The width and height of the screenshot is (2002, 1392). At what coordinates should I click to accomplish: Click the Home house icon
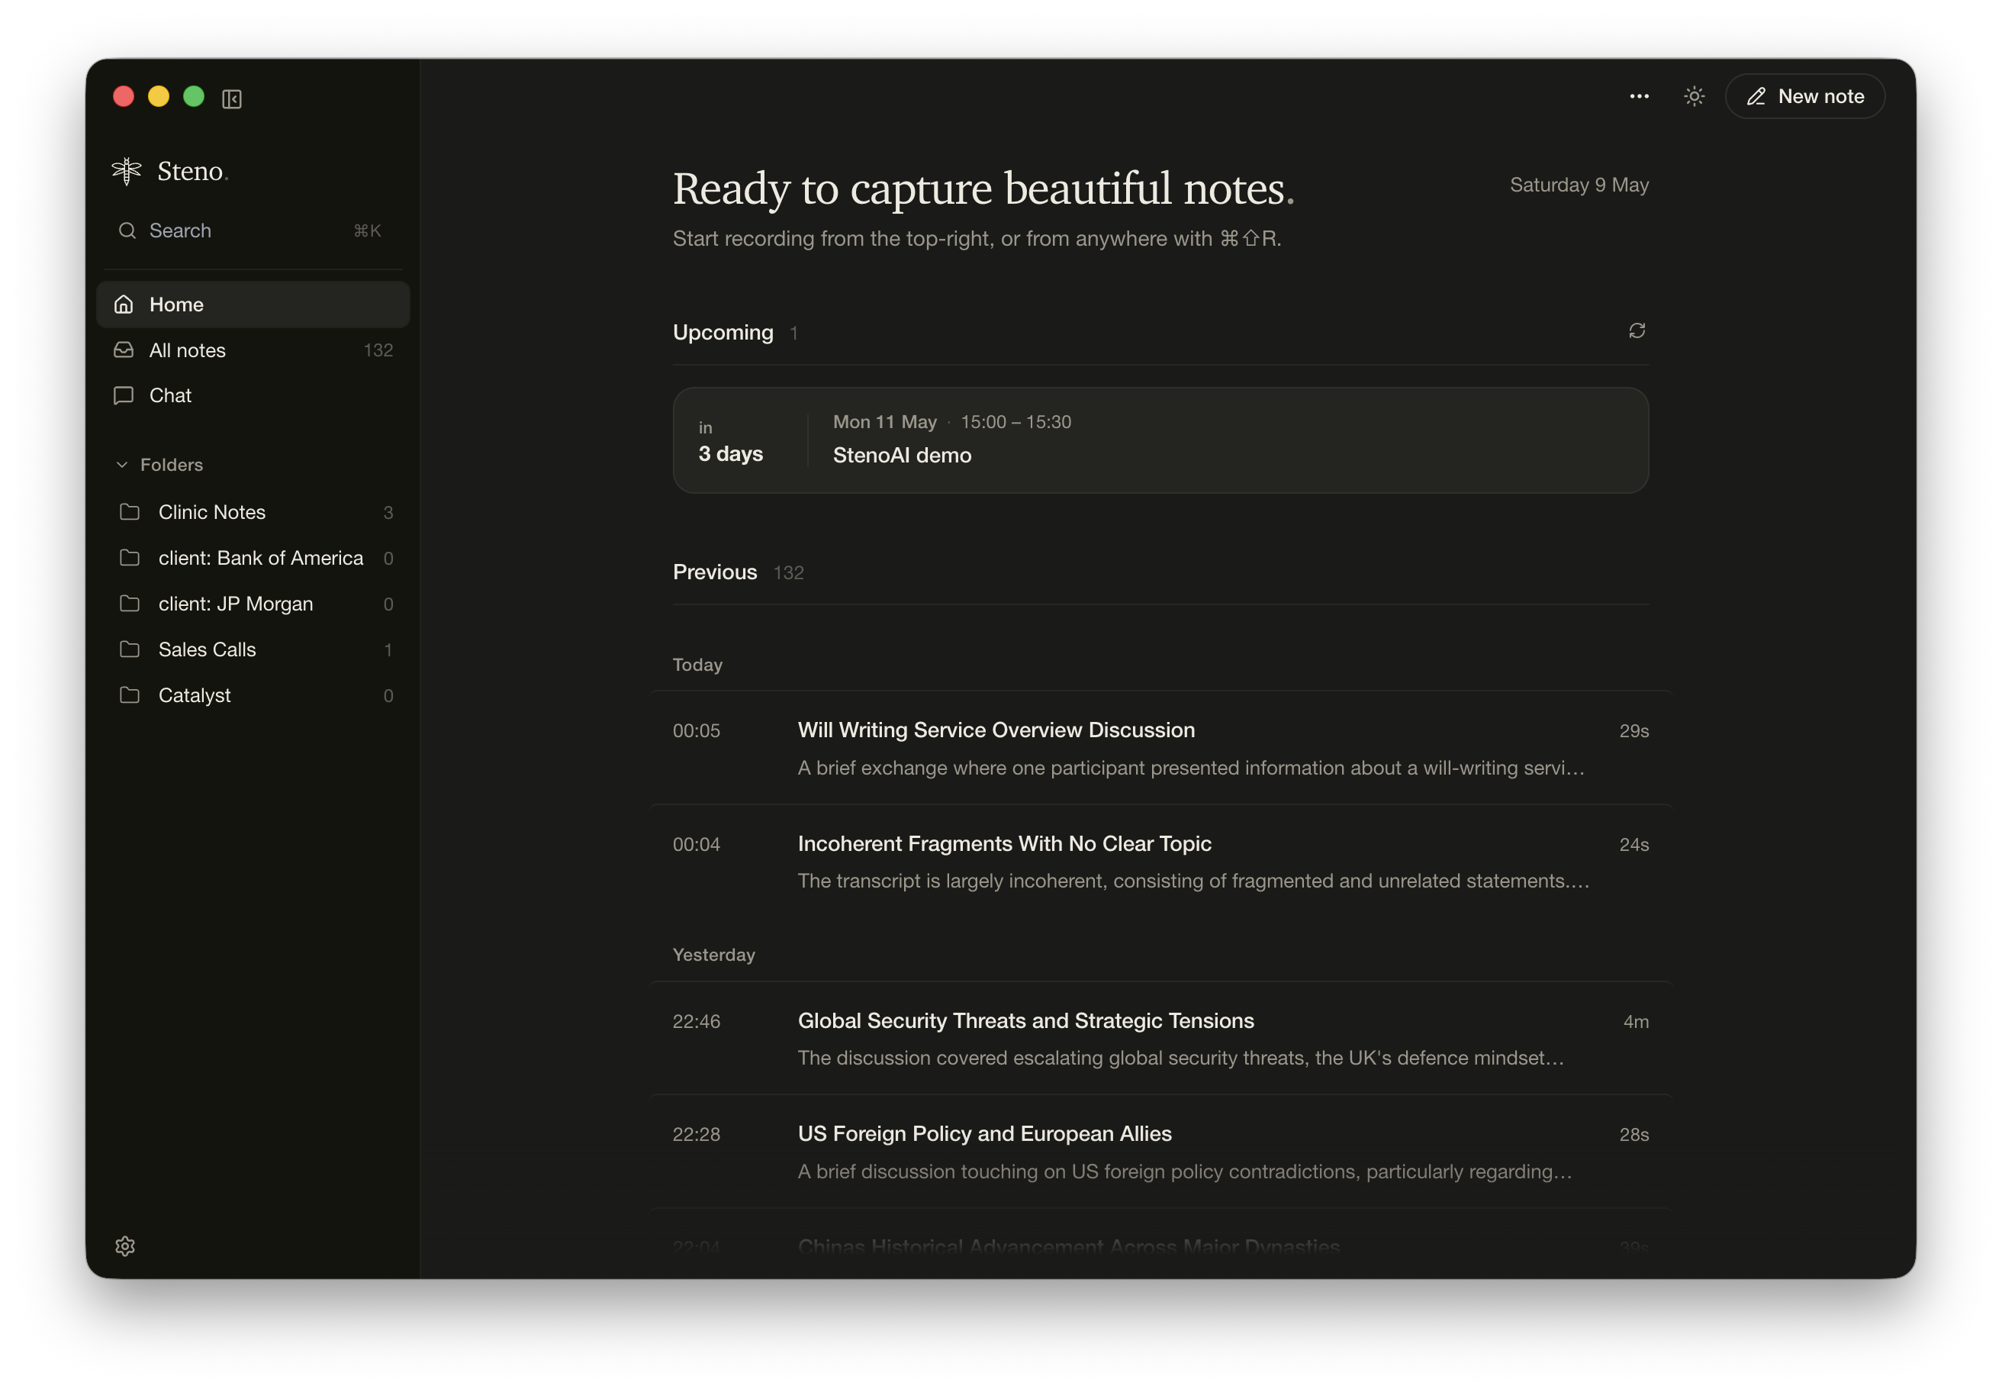(x=124, y=304)
